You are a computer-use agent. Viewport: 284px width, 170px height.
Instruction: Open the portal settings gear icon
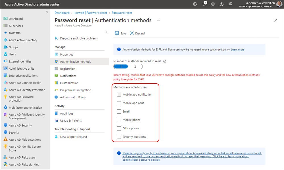click(x=213, y=4)
